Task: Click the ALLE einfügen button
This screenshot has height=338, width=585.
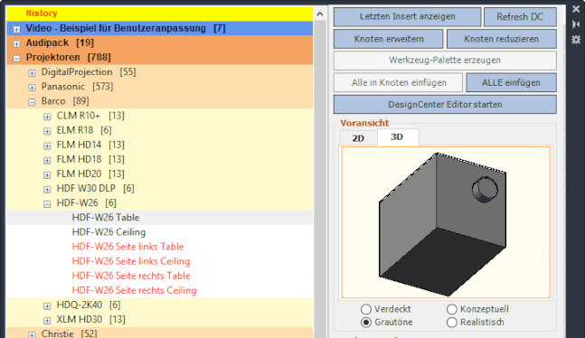Action: [x=511, y=82]
